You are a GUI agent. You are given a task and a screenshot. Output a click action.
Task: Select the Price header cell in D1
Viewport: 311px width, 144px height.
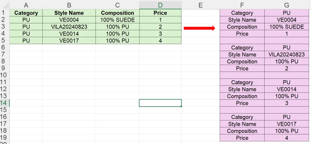(160, 13)
